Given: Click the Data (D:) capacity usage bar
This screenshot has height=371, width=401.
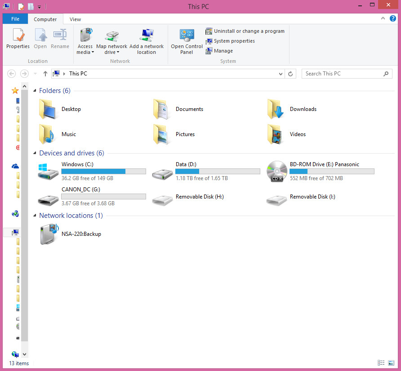Looking at the screenshot, I should (x=218, y=171).
